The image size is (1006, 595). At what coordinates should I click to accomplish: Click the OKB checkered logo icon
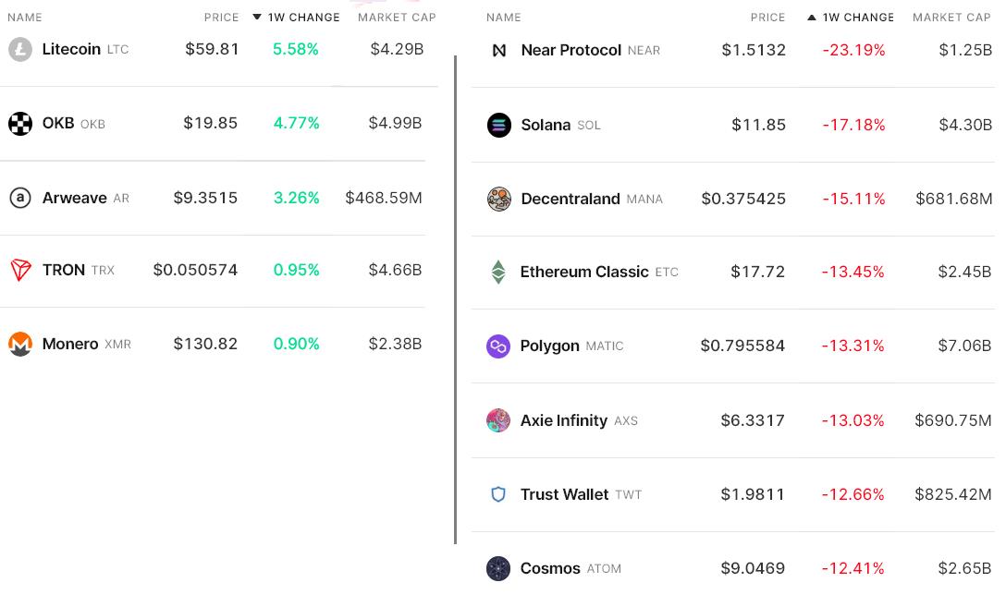[x=20, y=123]
